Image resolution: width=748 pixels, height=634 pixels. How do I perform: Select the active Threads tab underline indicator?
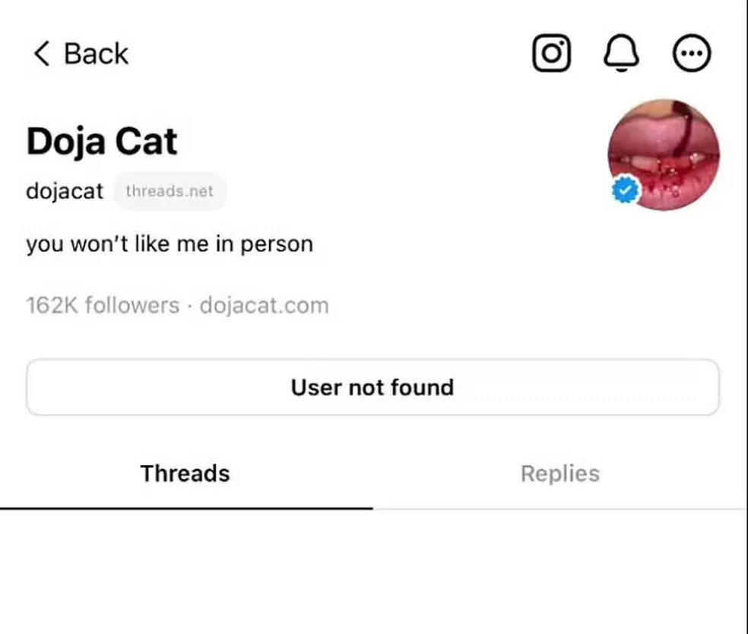(185, 505)
